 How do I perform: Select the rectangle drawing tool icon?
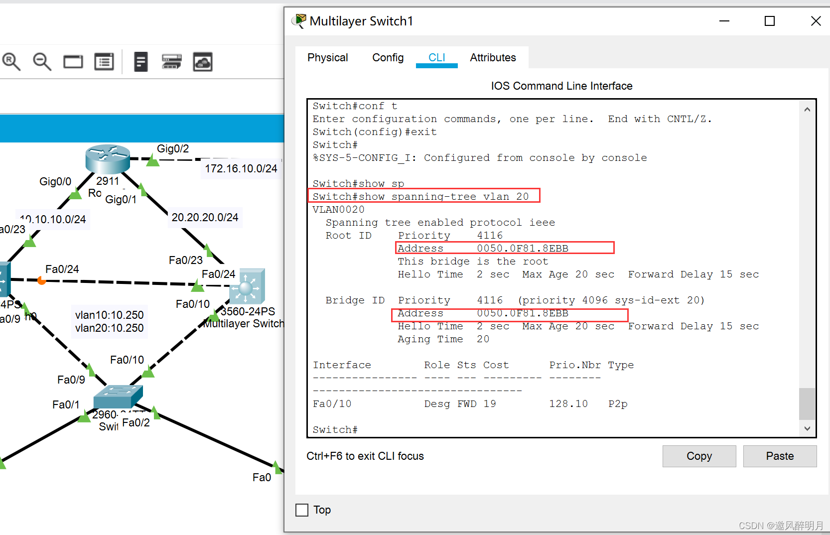[73, 62]
